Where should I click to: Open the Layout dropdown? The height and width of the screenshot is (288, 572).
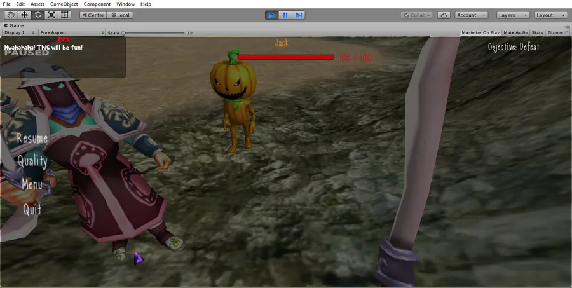pos(551,15)
